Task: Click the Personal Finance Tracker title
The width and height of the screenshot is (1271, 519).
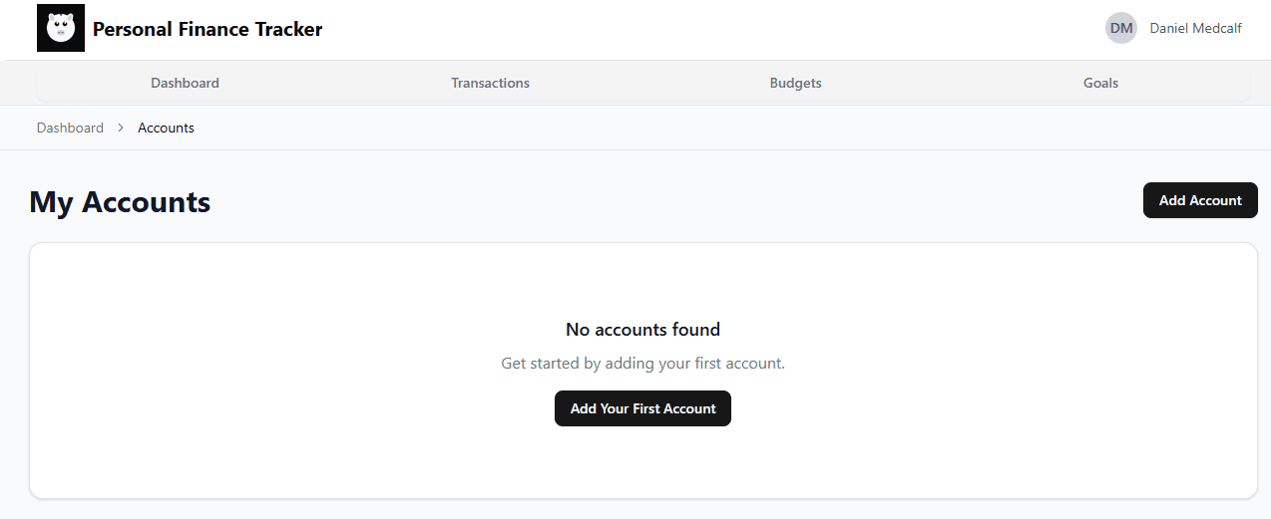Action: (208, 29)
